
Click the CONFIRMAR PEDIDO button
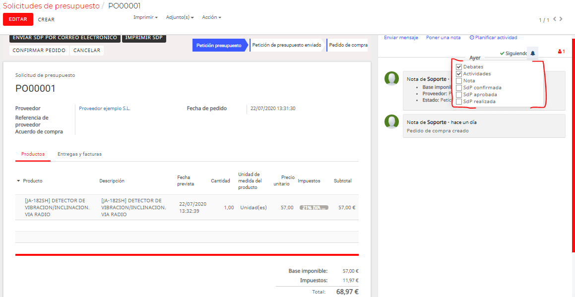[x=39, y=51]
